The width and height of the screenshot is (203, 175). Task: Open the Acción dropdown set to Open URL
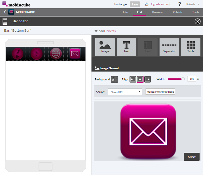(x=125, y=92)
